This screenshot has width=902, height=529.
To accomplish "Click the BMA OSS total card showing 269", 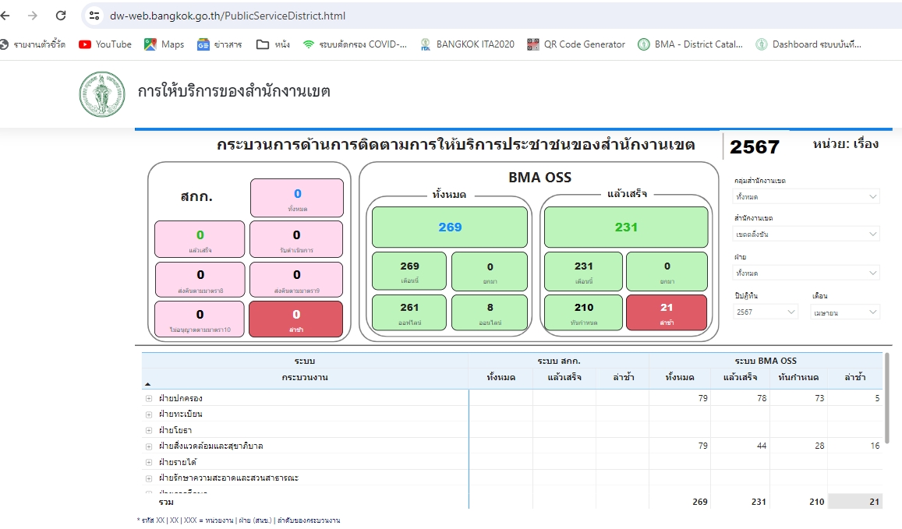I will click(450, 227).
